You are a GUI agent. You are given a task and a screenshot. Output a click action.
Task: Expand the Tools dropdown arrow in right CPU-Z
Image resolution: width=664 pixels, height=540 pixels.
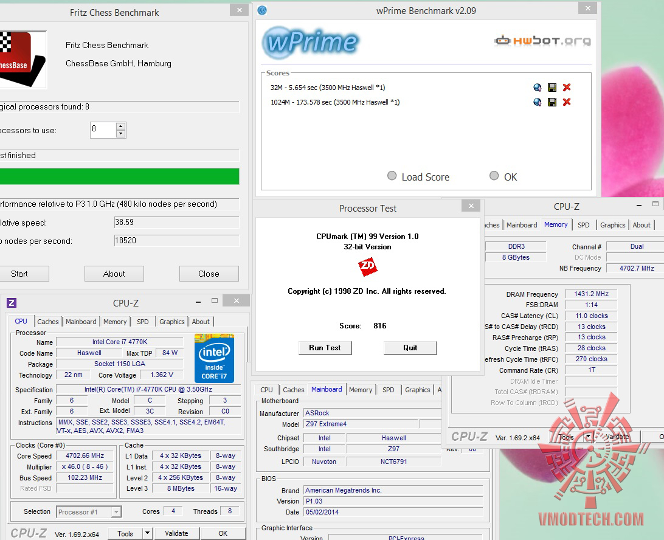[588, 436]
